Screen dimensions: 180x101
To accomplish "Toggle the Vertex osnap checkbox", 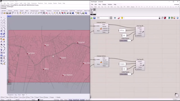I will pyautogui.click(x=44, y=97).
